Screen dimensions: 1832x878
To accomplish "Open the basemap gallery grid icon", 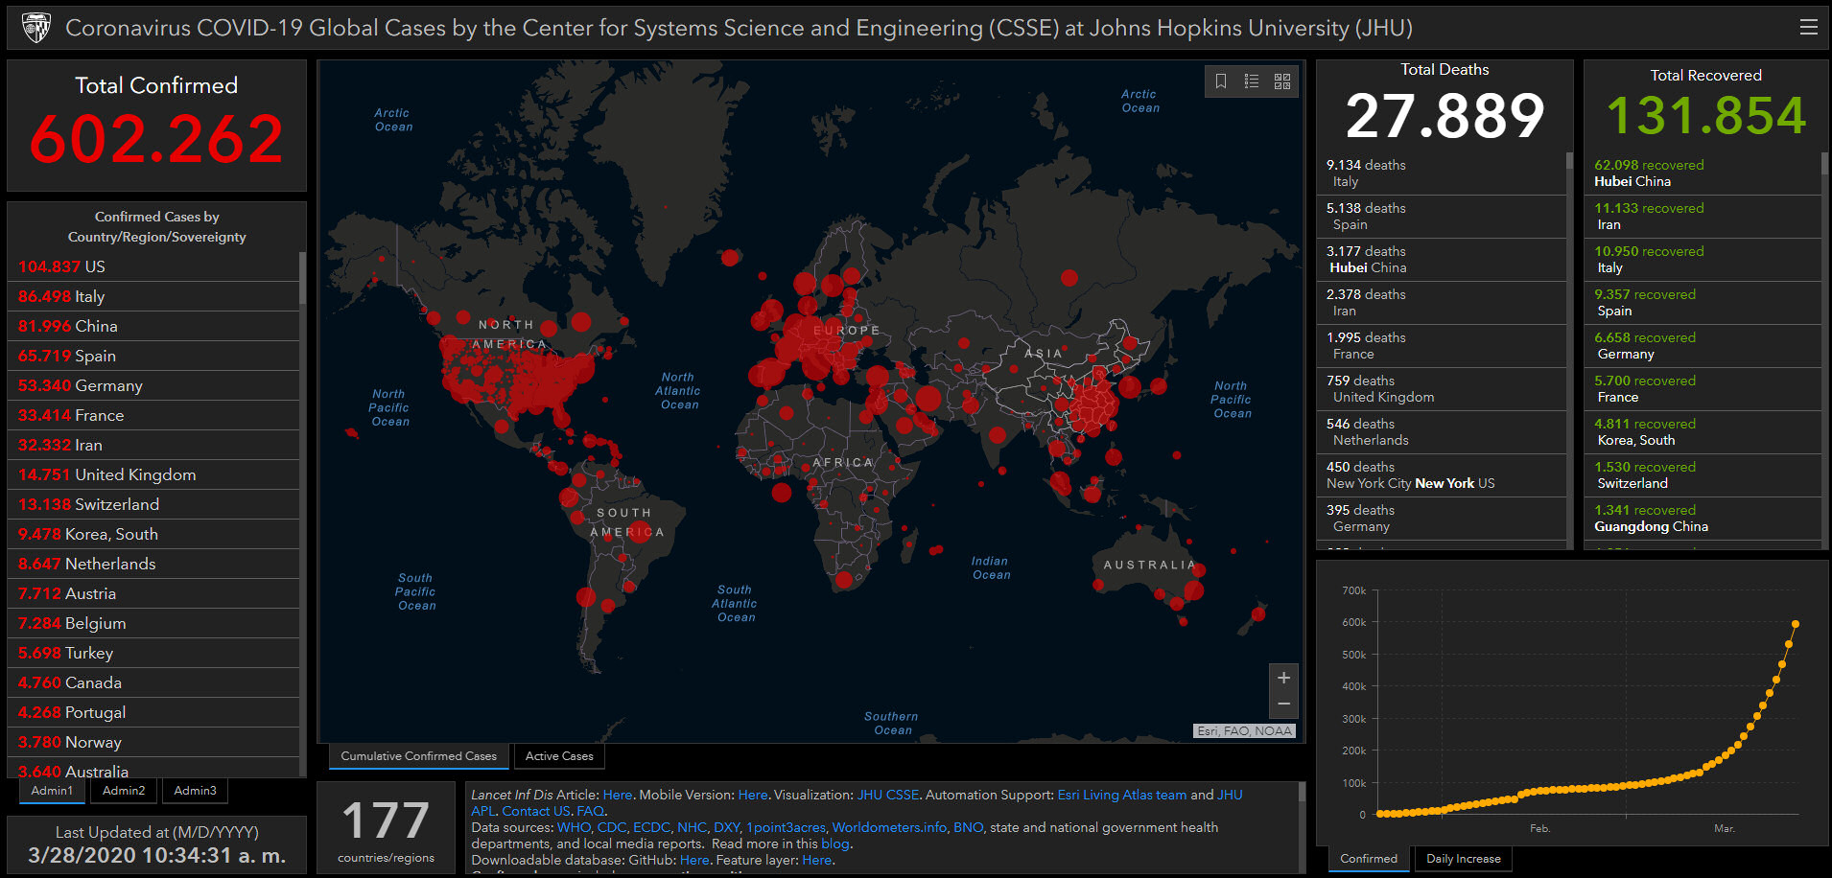I will click(x=1282, y=81).
